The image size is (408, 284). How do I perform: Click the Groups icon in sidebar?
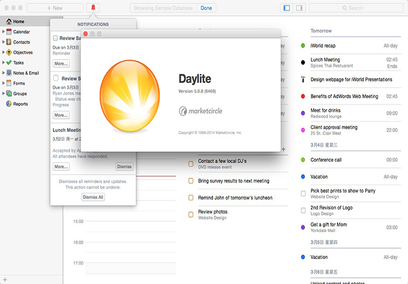pos(9,93)
